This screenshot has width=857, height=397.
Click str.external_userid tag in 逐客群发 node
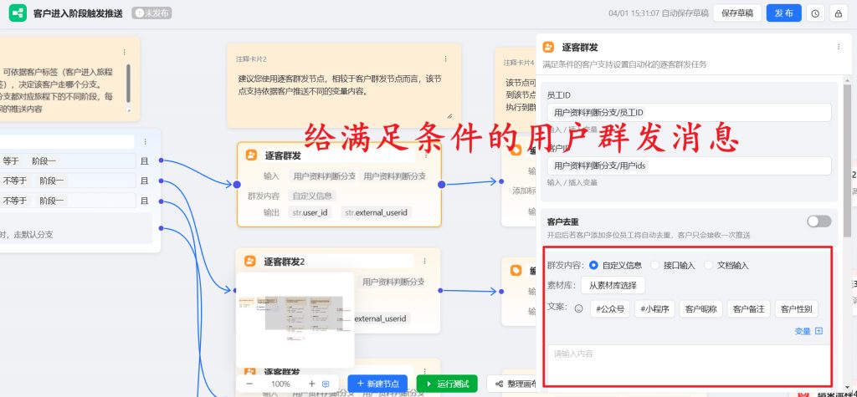376,212
